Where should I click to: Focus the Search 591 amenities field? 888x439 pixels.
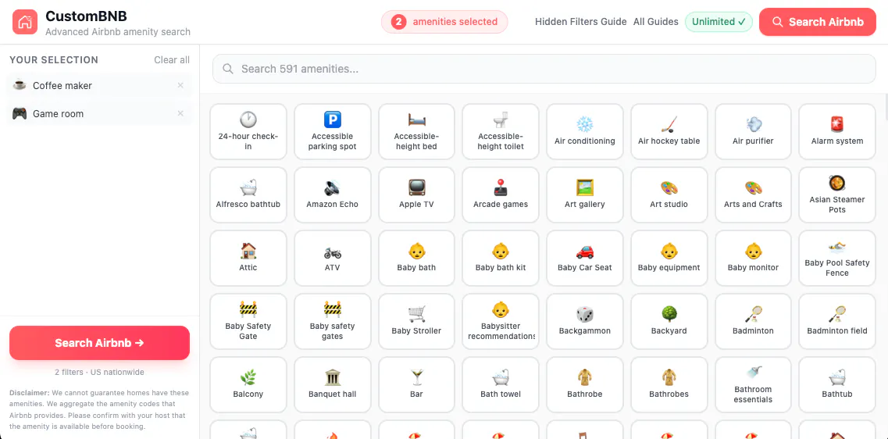544,69
